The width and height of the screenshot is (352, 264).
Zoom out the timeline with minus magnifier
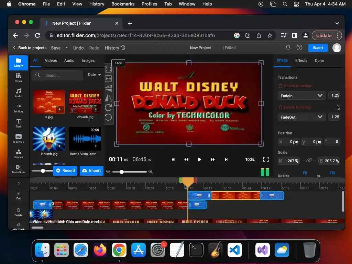tap(108, 172)
